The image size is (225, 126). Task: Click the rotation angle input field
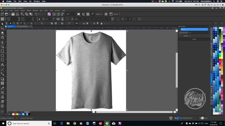[x=49, y=19]
